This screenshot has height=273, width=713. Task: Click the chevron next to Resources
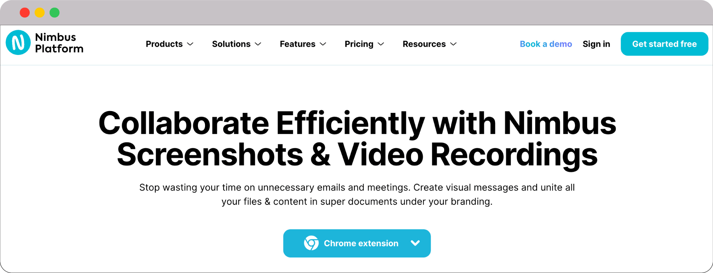point(453,44)
